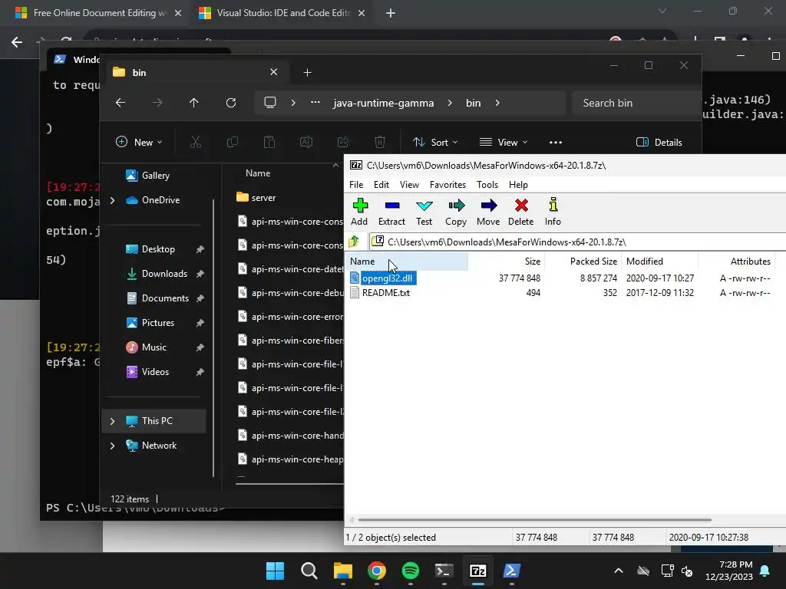Add a new tab in File Explorer
The image size is (786, 589).
(x=307, y=73)
